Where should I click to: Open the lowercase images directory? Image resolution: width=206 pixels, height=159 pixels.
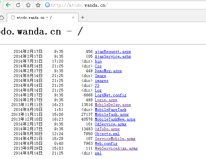click(102, 81)
